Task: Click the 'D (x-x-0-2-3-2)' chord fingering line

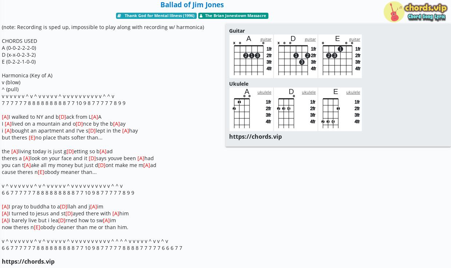Action: [19, 55]
